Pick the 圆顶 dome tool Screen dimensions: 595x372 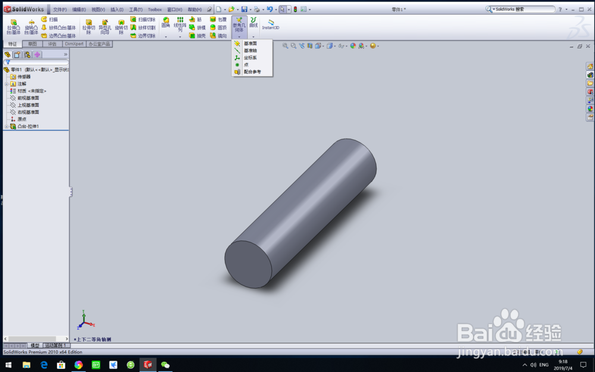[218, 27]
